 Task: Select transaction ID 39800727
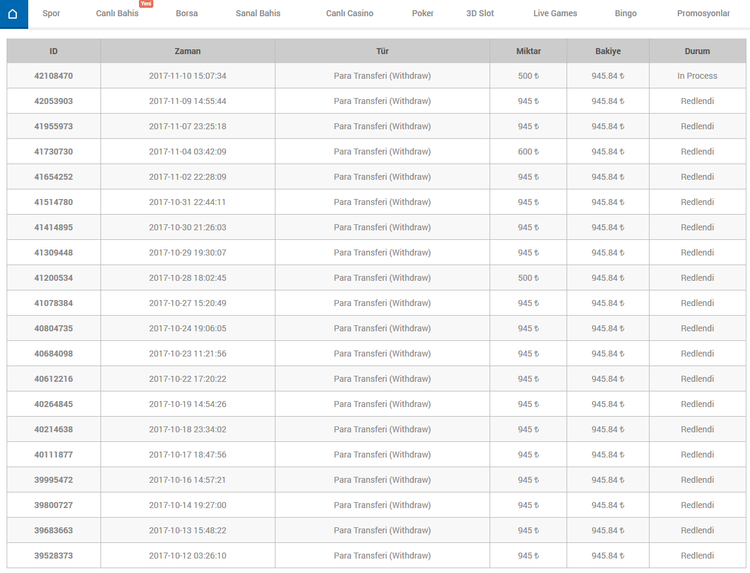(x=54, y=505)
